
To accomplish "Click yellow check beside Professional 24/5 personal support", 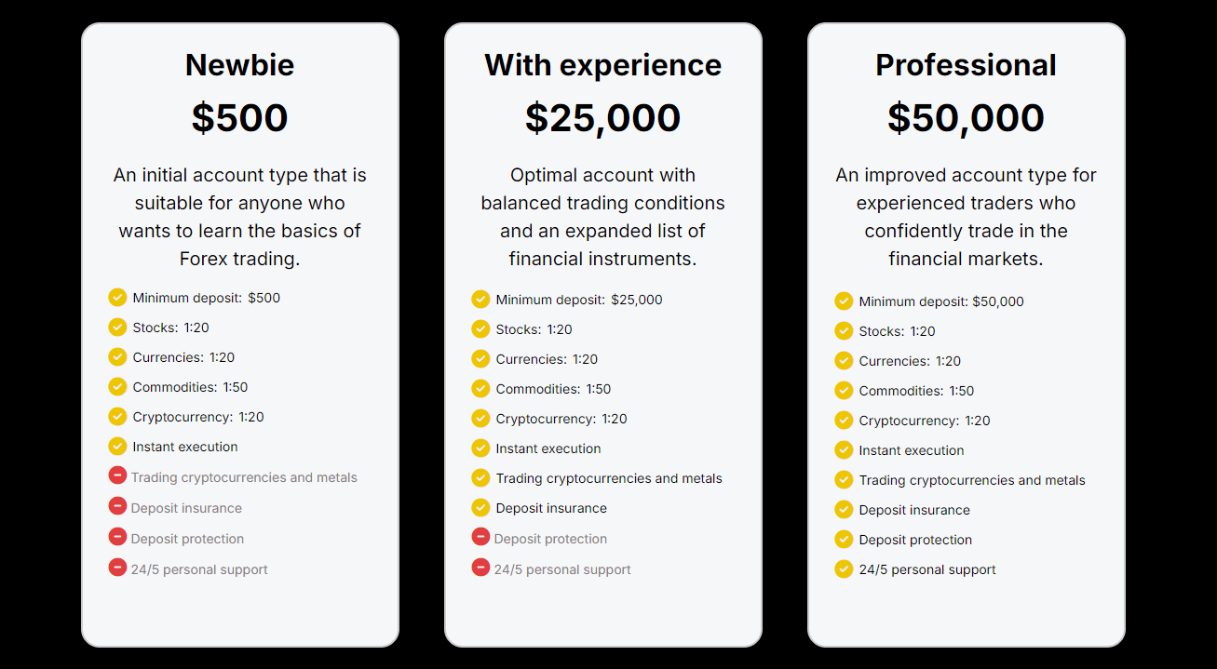I will point(844,569).
